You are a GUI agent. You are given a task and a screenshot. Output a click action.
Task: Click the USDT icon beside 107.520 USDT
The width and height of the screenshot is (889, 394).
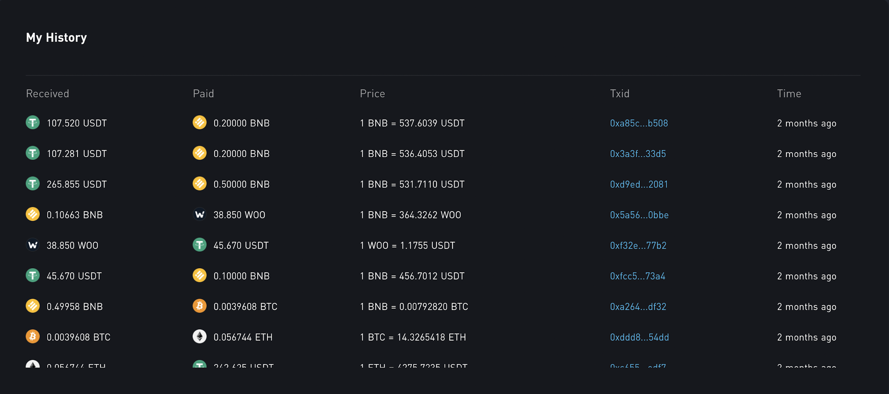(33, 123)
